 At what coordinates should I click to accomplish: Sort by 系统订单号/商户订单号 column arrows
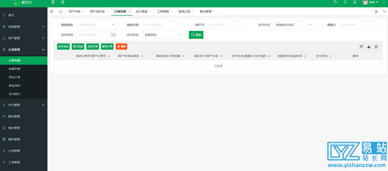tap(109, 56)
